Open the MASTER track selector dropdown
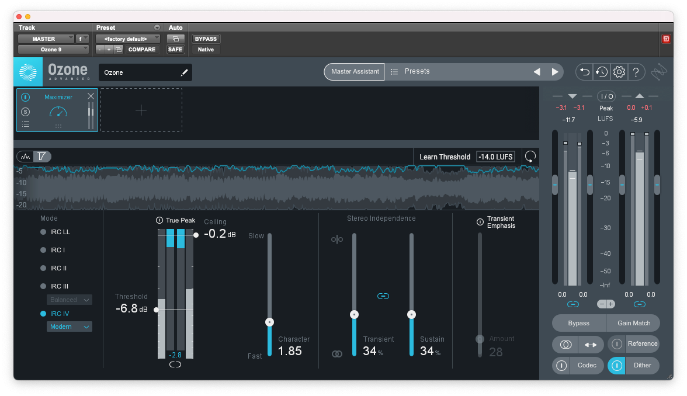This screenshot has height=396, width=687. click(x=46, y=39)
